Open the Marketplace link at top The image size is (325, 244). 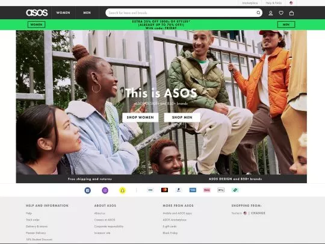250,3
